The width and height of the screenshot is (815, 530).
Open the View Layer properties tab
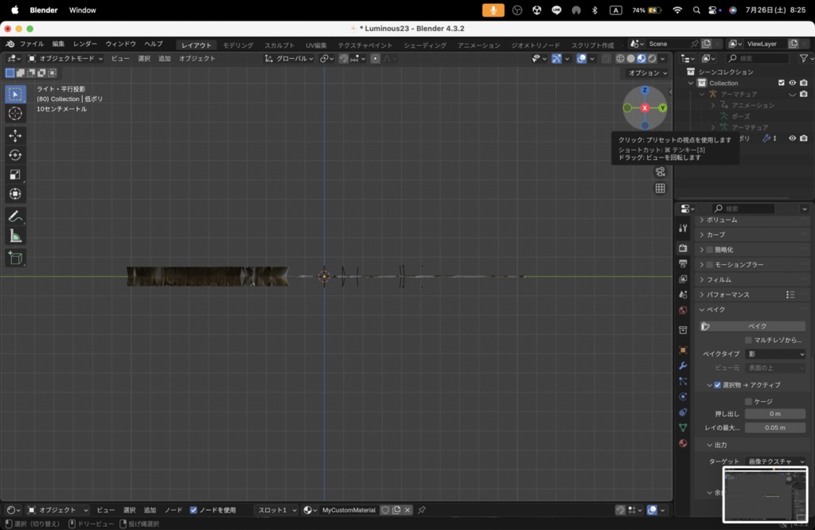(x=683, y=279)
